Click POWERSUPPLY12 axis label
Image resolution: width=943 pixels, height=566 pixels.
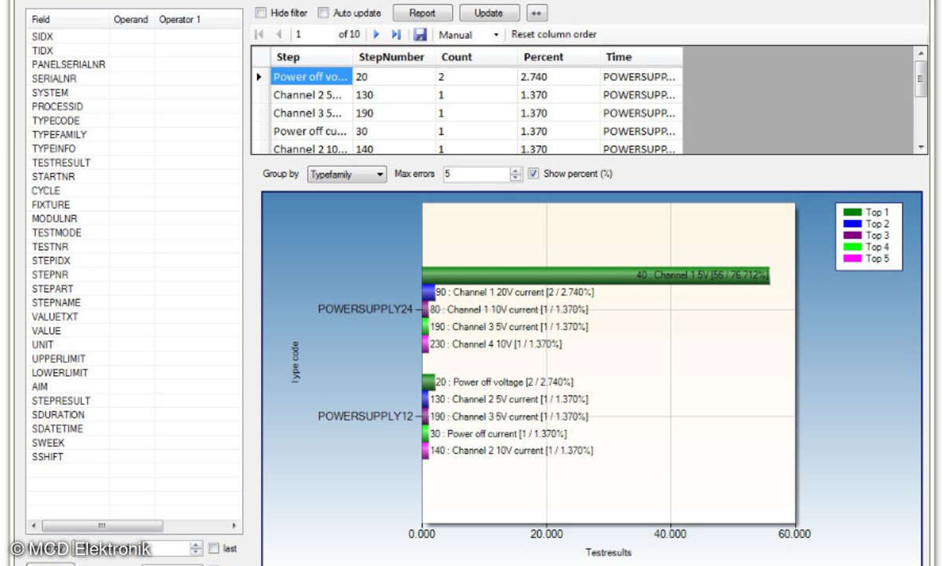point(365,416)
